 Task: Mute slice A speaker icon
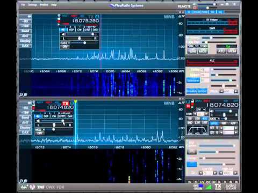pos(63,34)
